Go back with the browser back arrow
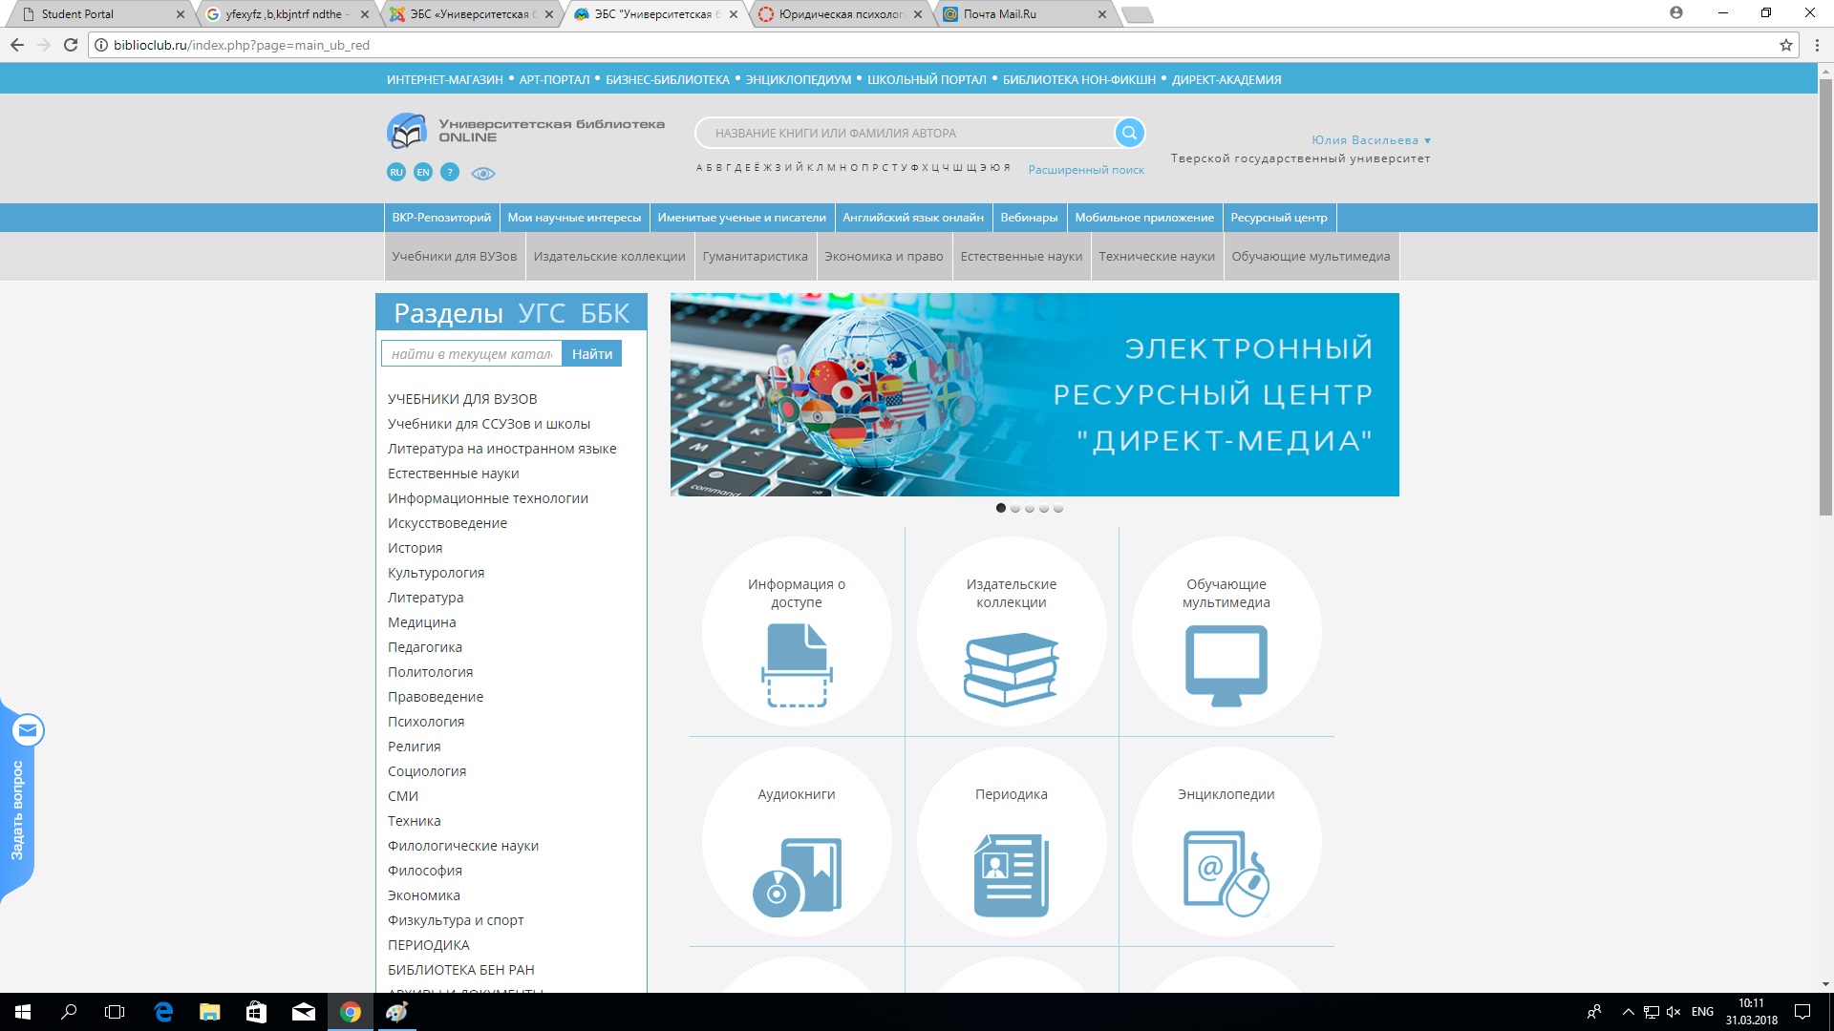The width and height of the screenshot is (1834, 1031). click(16, 45)
